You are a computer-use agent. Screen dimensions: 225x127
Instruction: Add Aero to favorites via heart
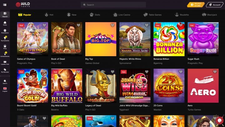[x=215, y=72]
